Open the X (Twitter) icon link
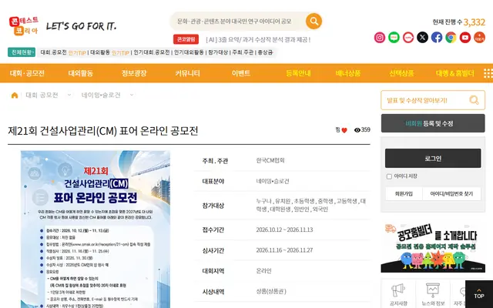 422,38
